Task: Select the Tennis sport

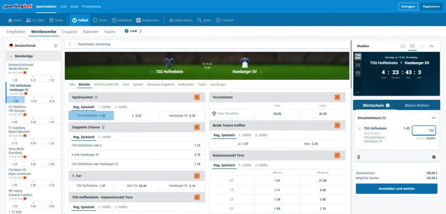Action: [x=100, y=20]
